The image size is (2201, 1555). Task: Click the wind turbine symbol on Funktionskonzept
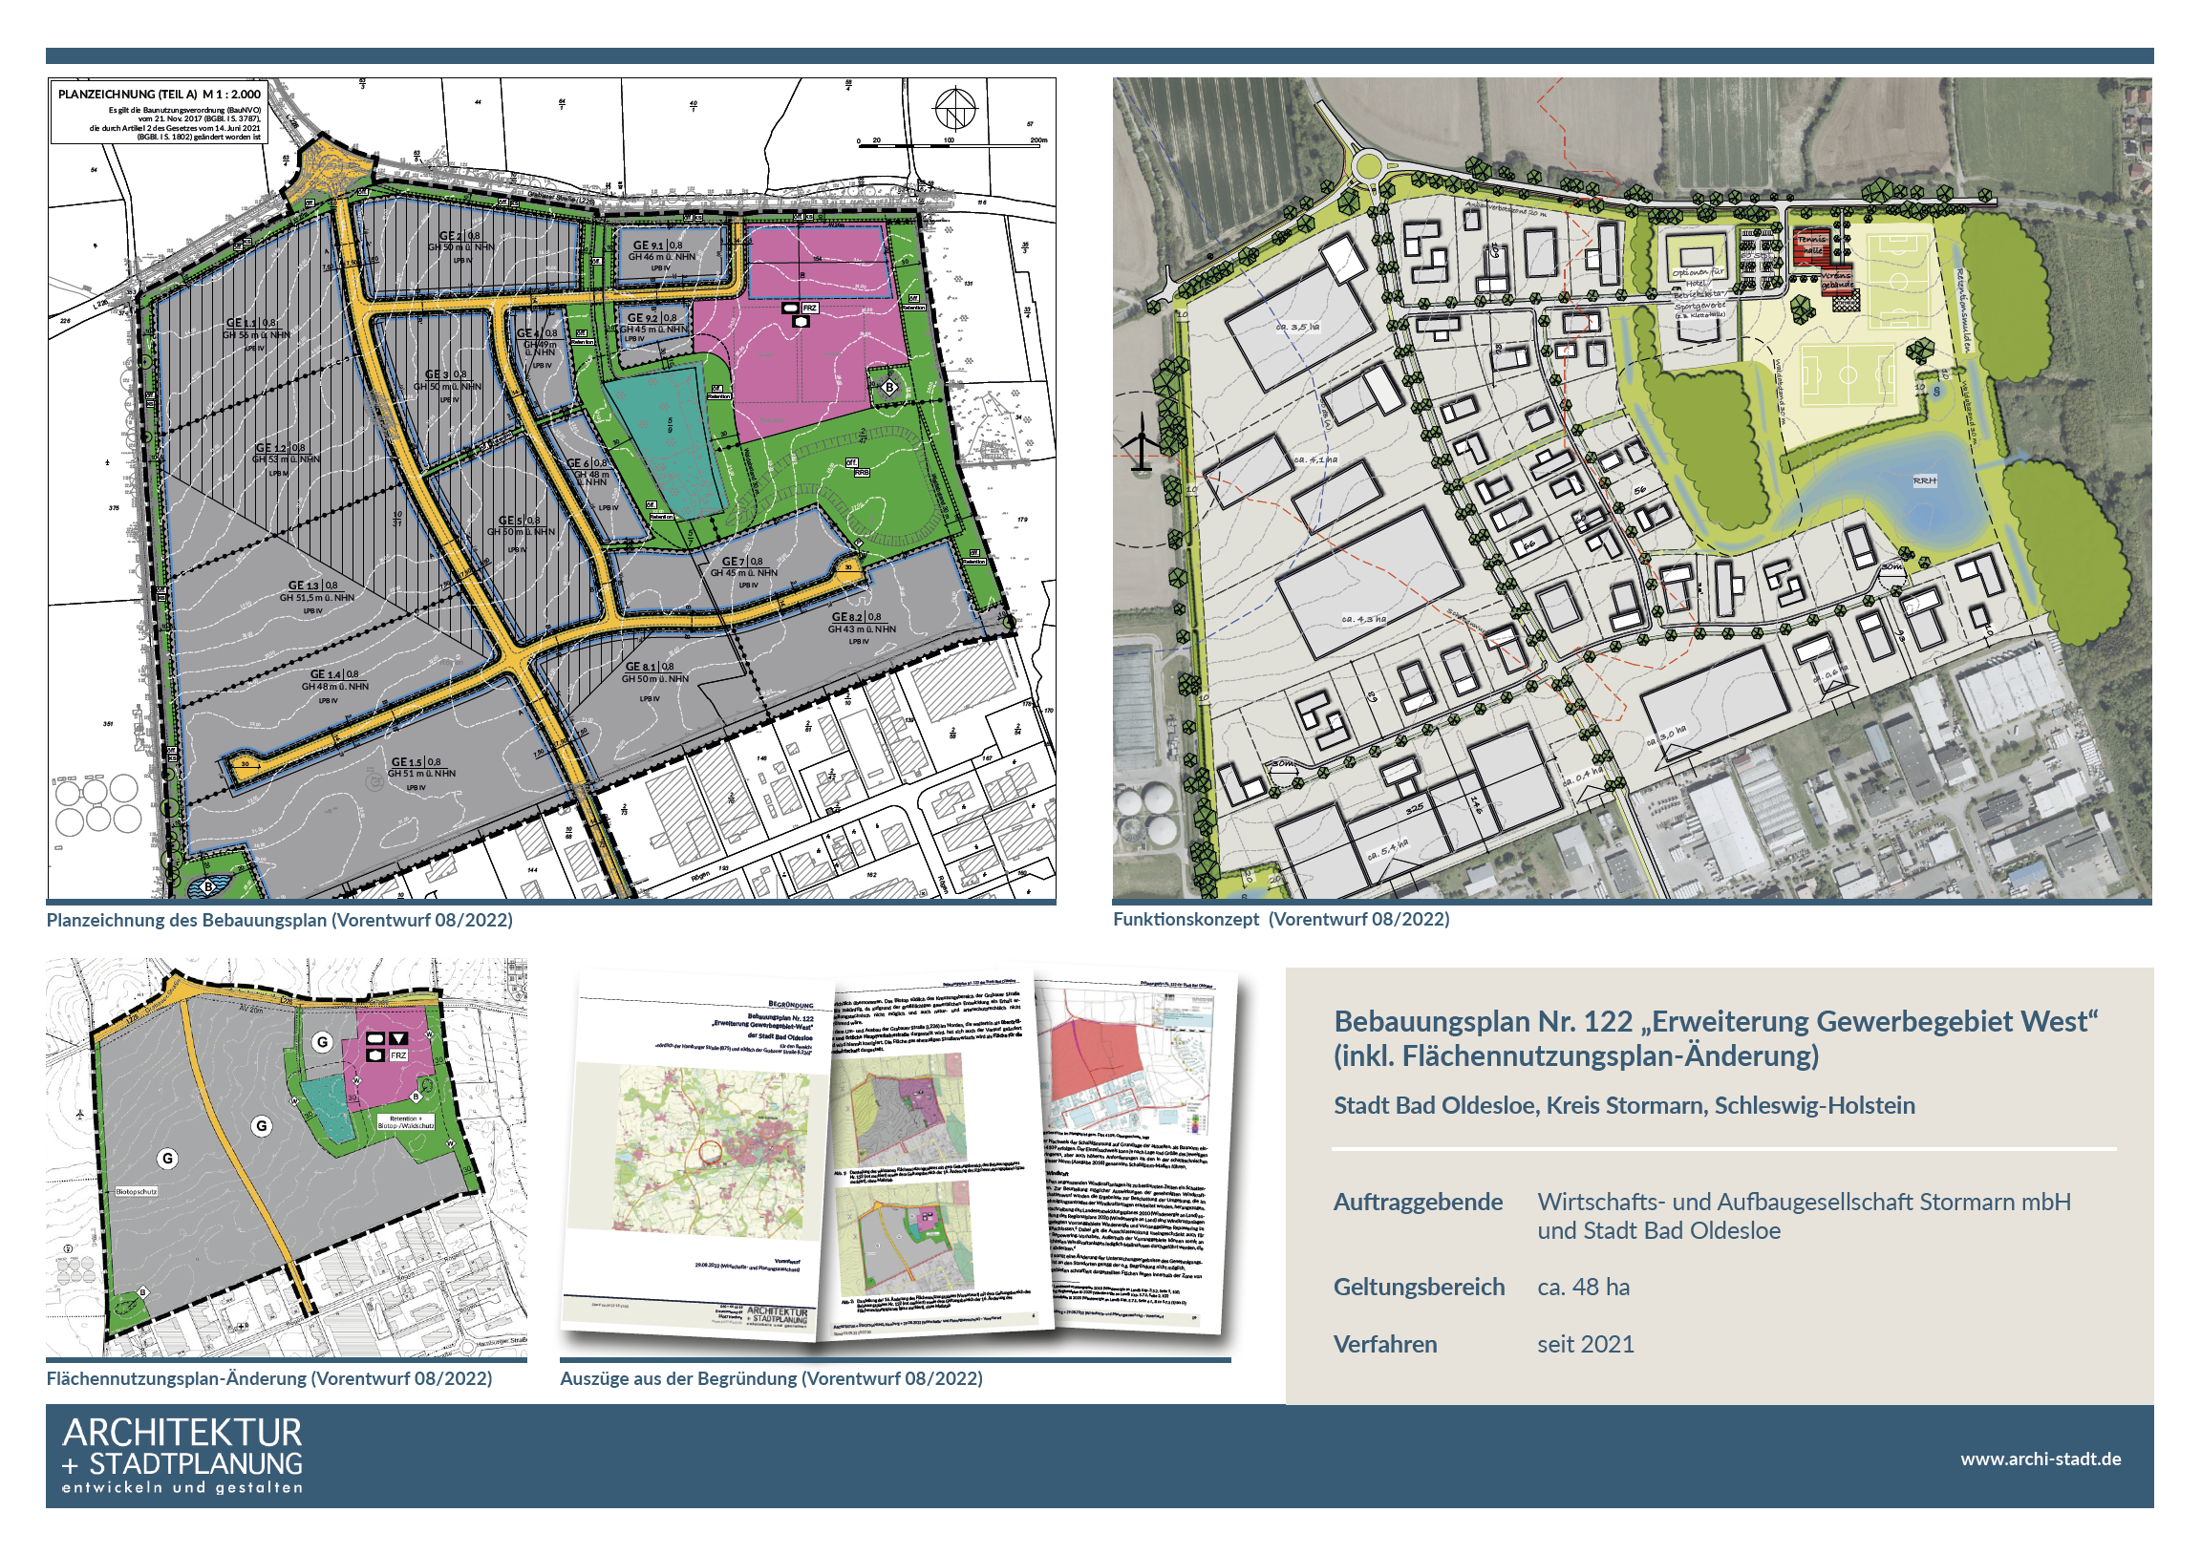(1142, 443)
